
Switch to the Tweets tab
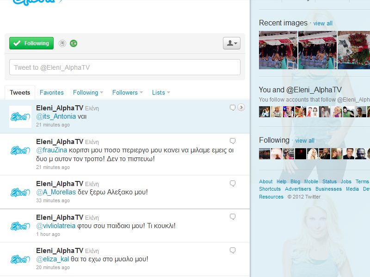(20, 92)
